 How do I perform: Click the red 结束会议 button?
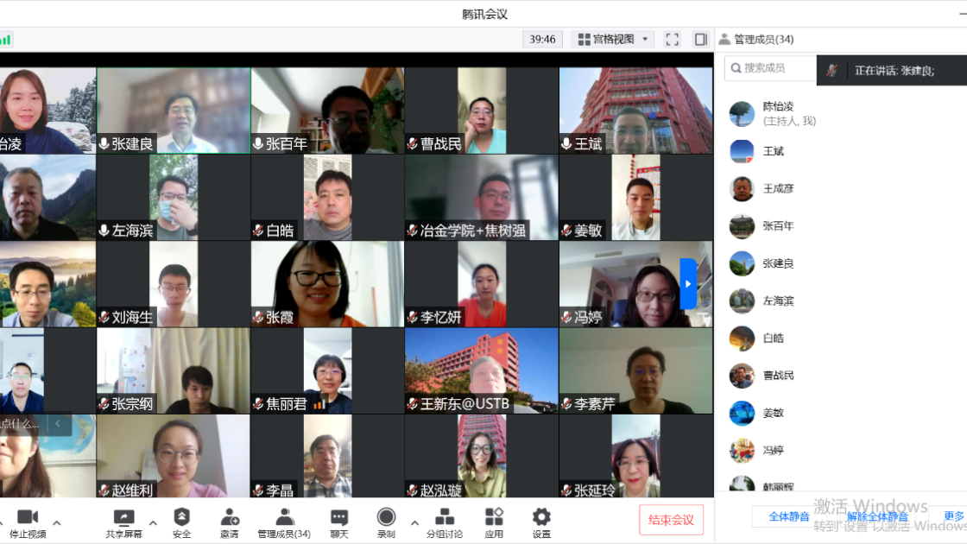click(671, 520)
